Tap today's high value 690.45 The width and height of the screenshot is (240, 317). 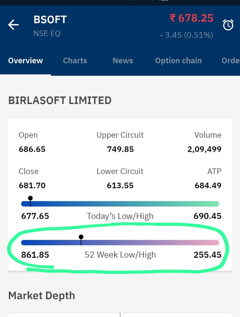coord(208,216)
